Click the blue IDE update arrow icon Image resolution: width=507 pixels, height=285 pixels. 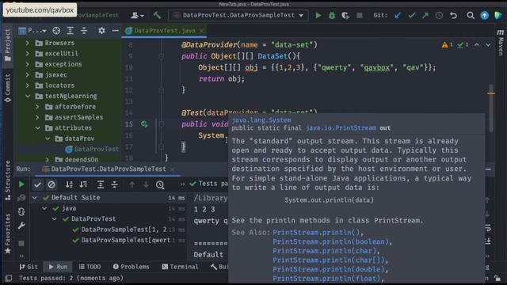484,15
